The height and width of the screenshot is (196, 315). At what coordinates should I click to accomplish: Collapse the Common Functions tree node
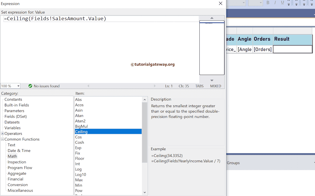coord(2,139)
